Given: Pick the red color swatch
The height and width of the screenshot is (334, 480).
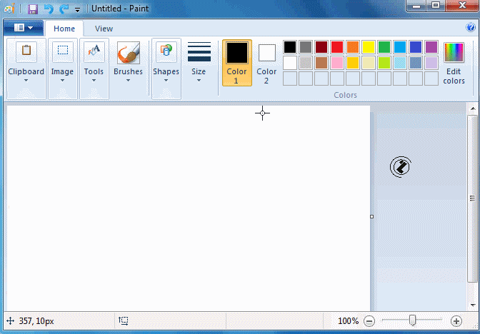Looking at the screenshot, I should [337, 47].
